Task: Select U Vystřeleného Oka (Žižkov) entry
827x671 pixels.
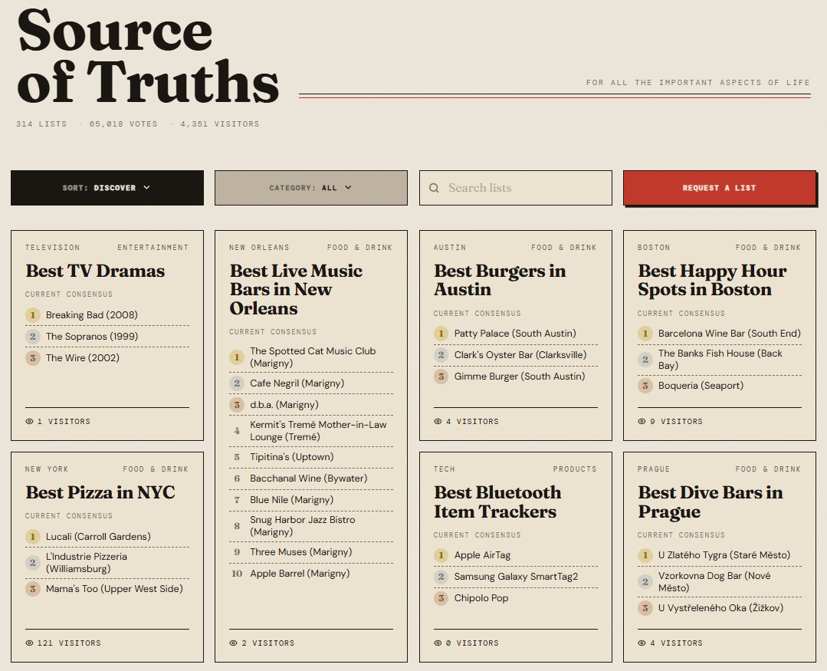Action: coord(720,608)
